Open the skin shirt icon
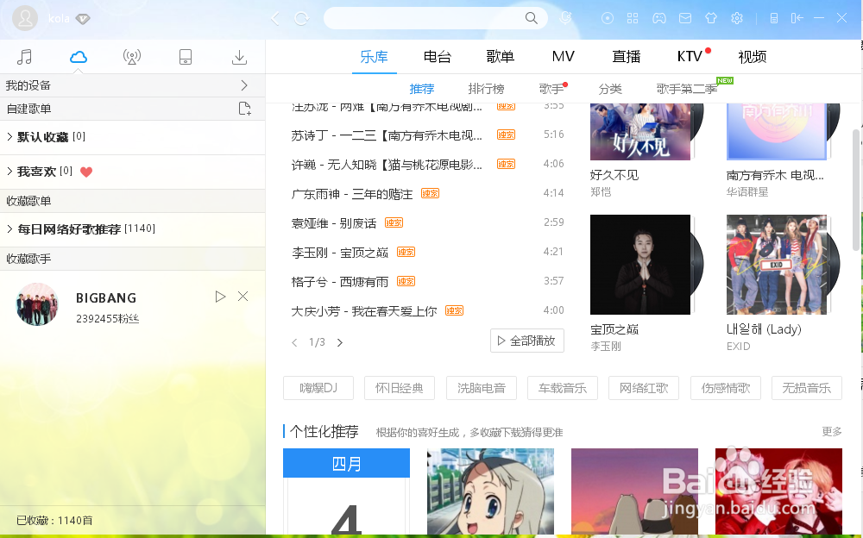The width and height of the screenshot is (863, 538). click(x=711, y=18)
